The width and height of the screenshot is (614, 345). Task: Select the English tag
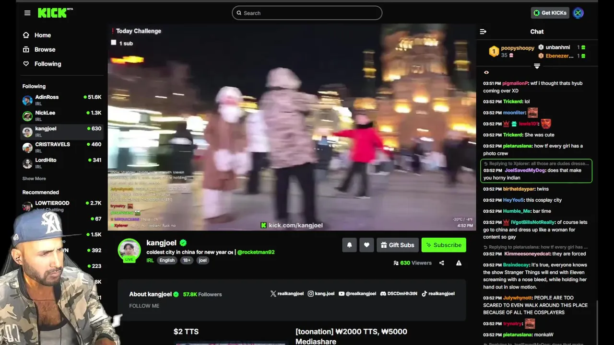pos(167,260)
